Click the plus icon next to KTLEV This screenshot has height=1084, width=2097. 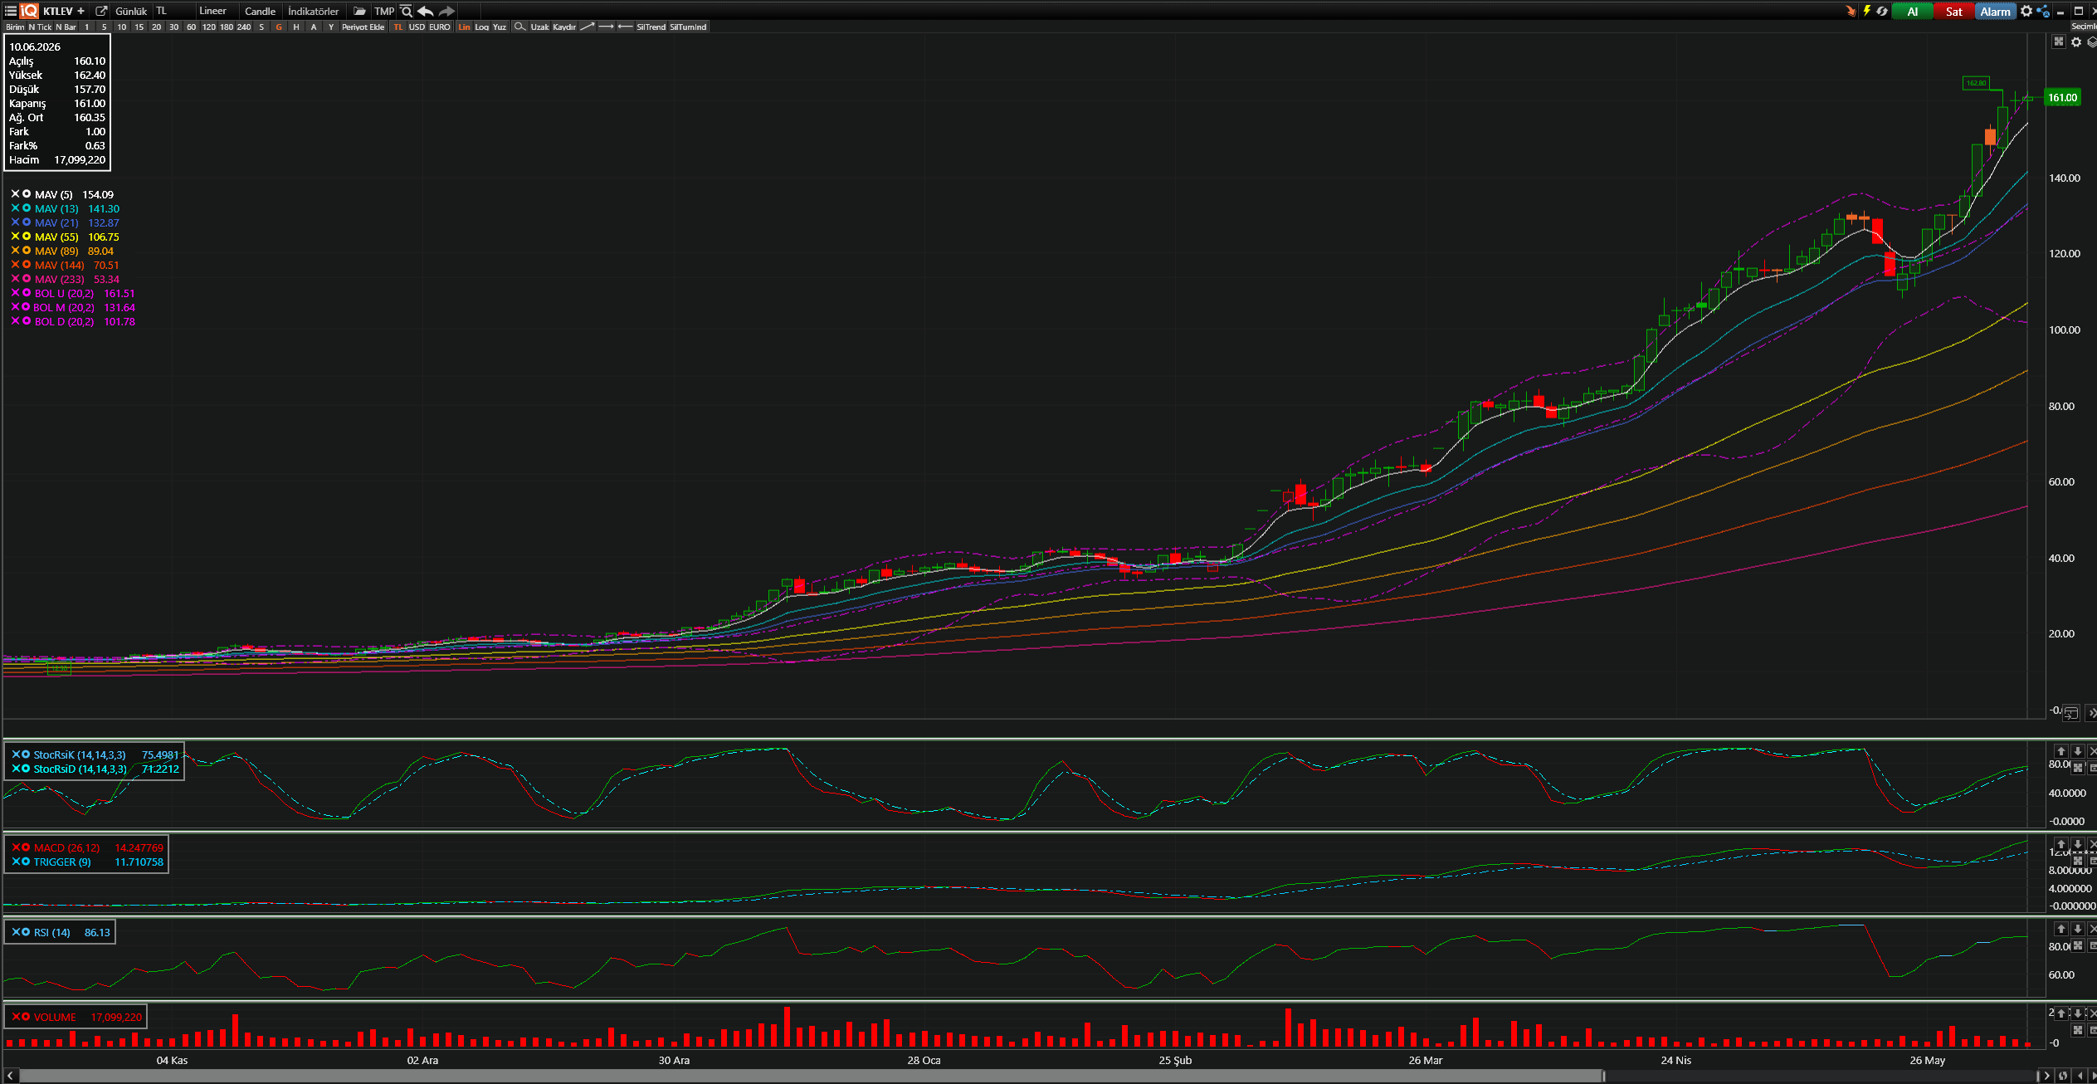80,11
